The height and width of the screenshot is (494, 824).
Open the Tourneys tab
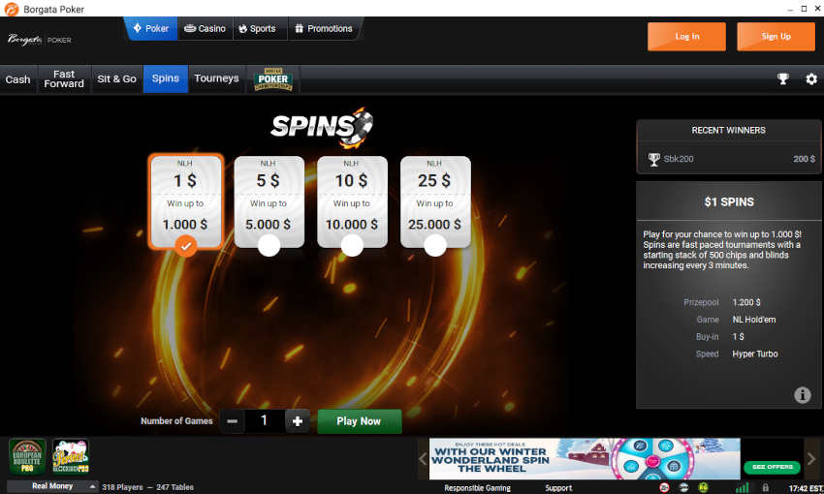216,78
